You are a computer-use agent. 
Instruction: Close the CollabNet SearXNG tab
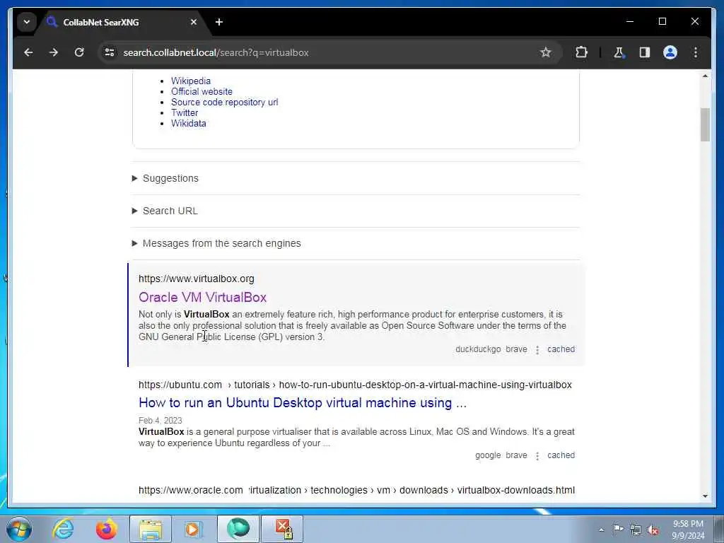point(194,22)
